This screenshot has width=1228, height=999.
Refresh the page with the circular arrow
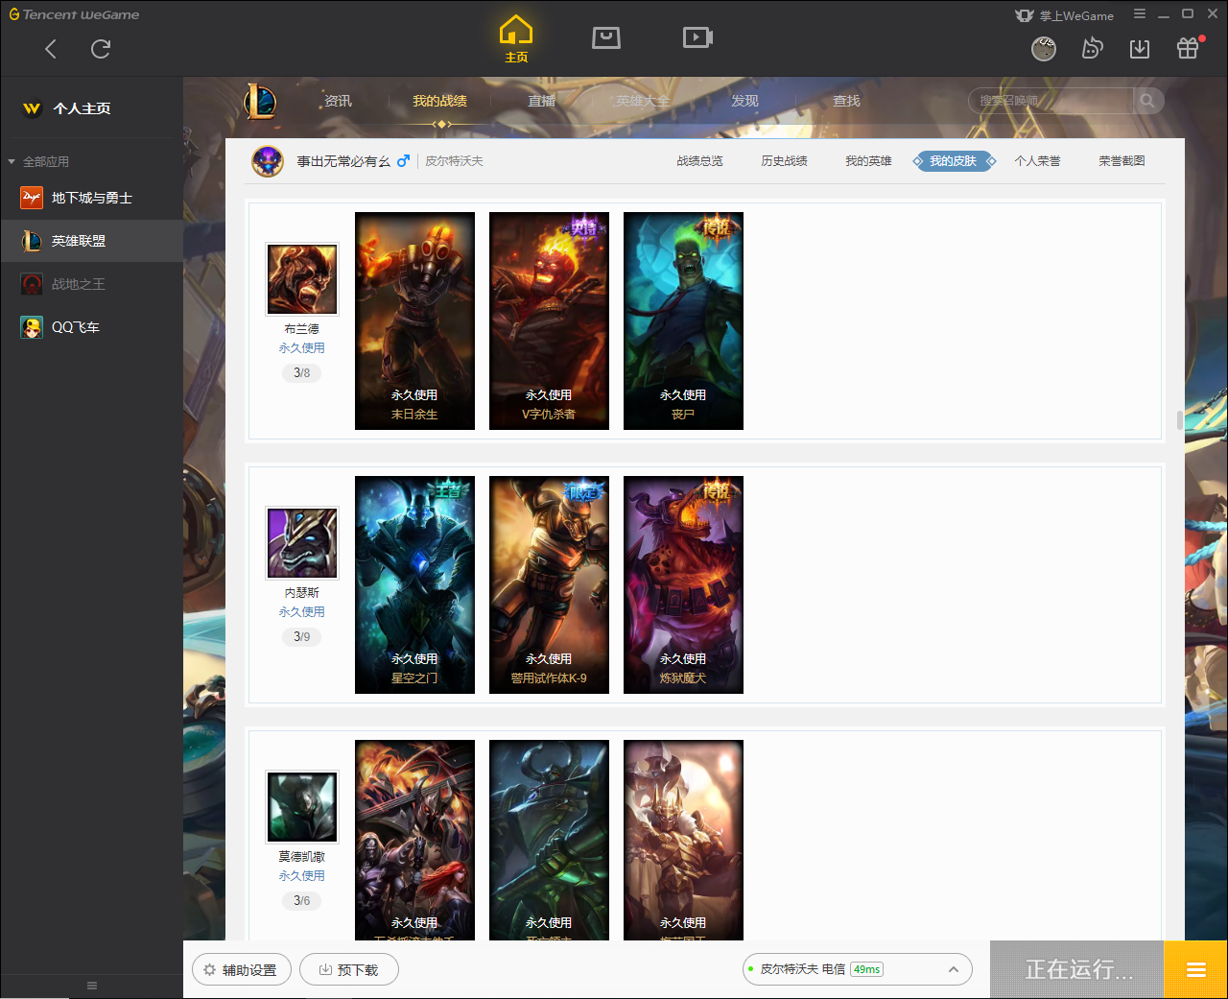point(101,49)
